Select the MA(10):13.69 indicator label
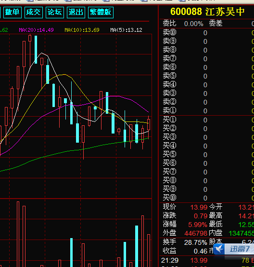 tap(82, 30)
